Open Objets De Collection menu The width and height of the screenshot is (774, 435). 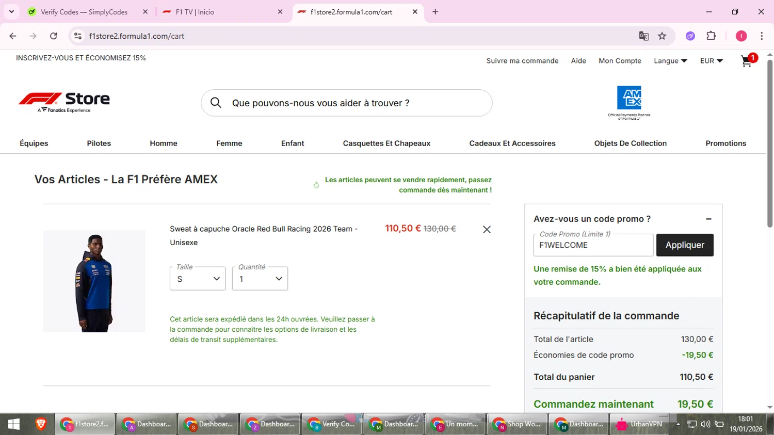coord(631,143)
